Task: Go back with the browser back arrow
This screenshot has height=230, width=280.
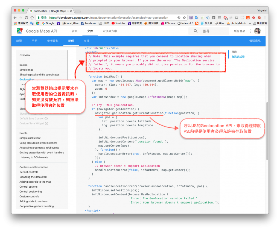Action: [15, 18]
